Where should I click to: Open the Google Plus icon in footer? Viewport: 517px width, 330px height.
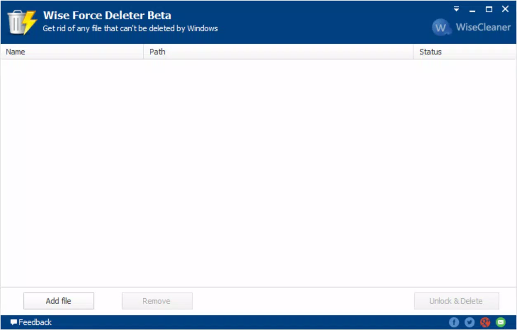[x=485, y=322]
